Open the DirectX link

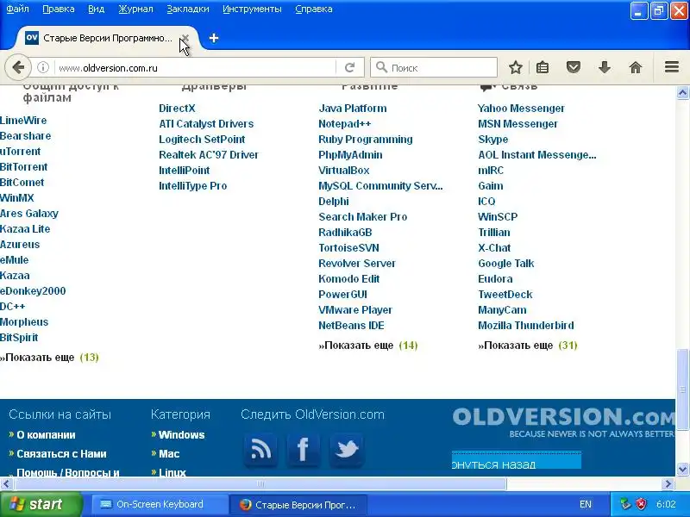pyautogui.click(x=177, y=109)
